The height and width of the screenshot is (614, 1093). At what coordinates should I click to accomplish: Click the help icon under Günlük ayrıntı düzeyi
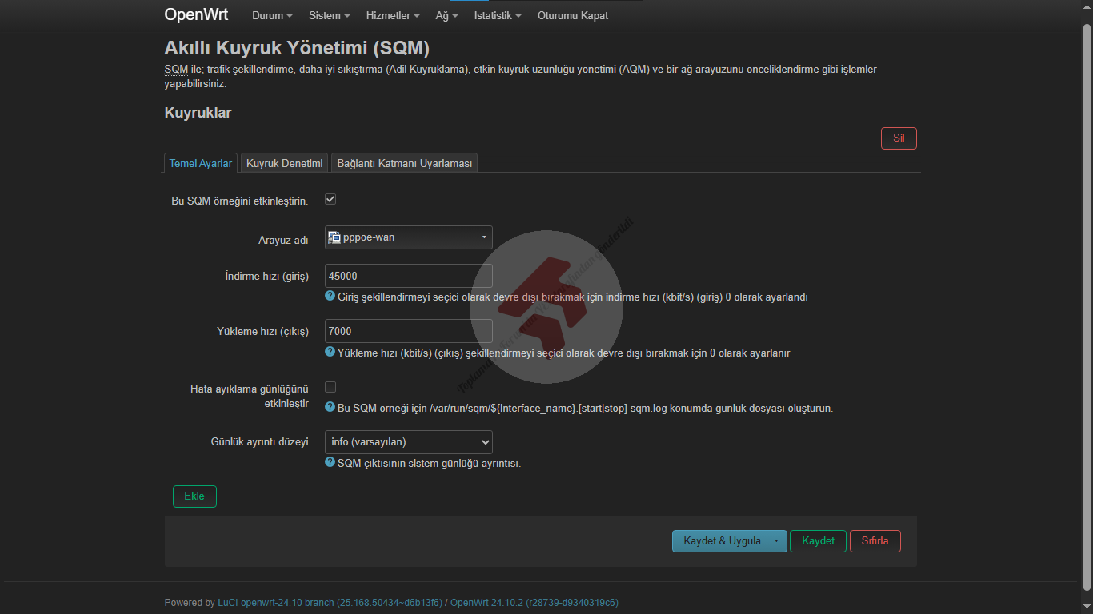330,462
